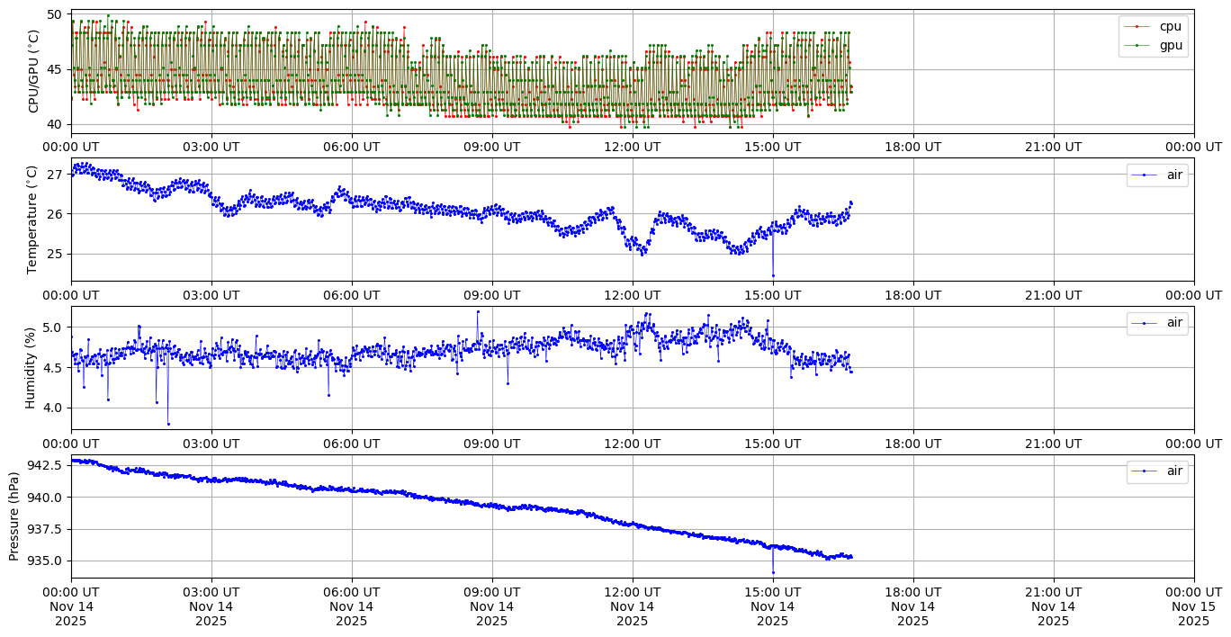Click the humidity spike point before 09:00 UT
Image resolution: width=1231 pixels, height=637 pixels.
[x=478, y=311]
